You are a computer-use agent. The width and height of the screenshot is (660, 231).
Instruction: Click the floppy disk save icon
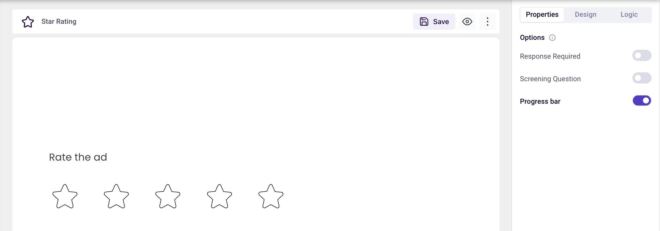(424, 22)
